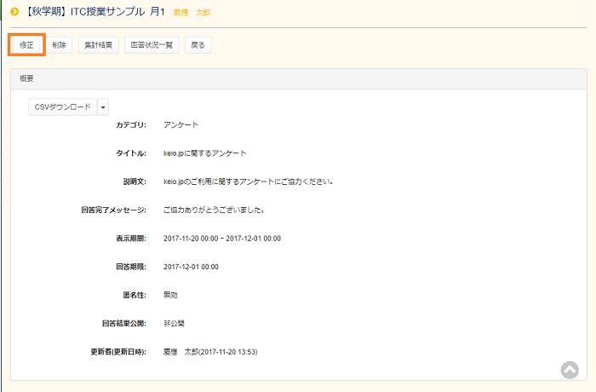The width and height of the screenshot is (596, 392).
Task: Select the title text keio.jpに関するアンケート
Action: click(x=204, y=153)
